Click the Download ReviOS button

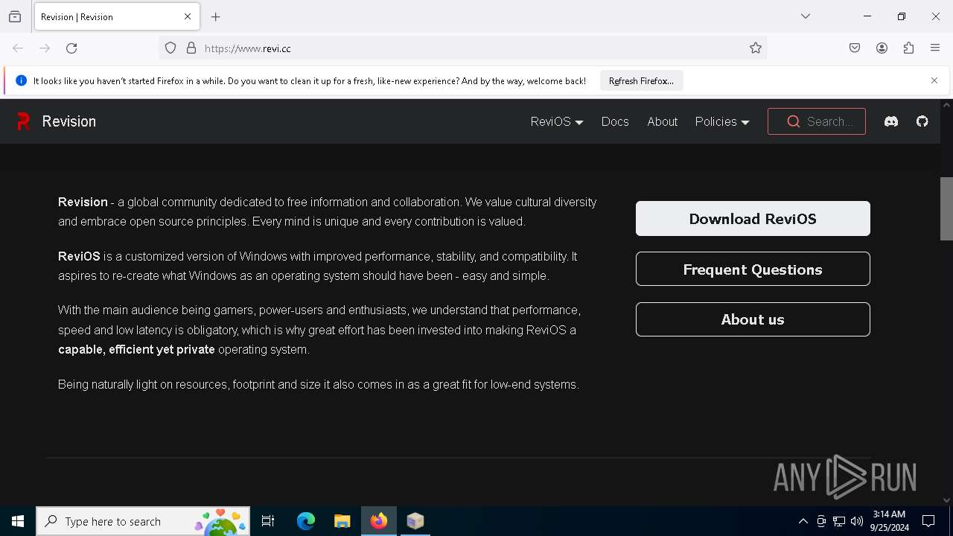coord(753,219)
